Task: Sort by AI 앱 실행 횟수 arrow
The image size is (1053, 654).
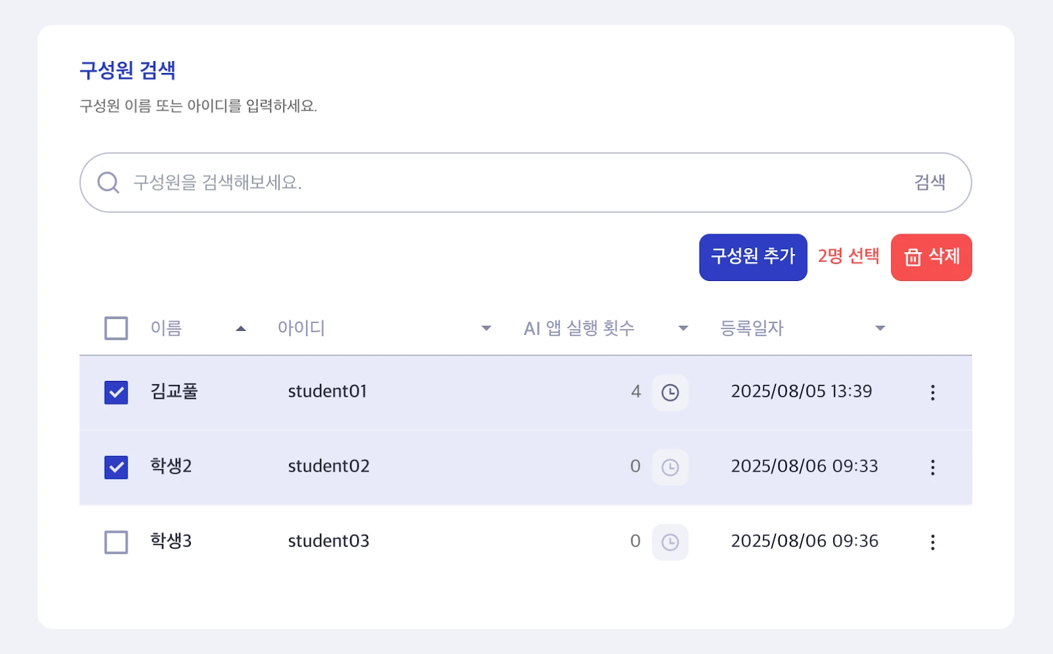Action: click(683, 328)
